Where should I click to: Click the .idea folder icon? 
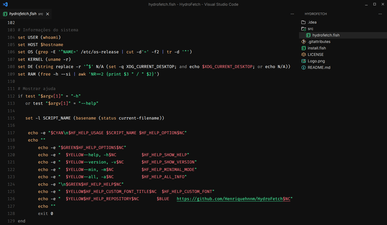303,22
